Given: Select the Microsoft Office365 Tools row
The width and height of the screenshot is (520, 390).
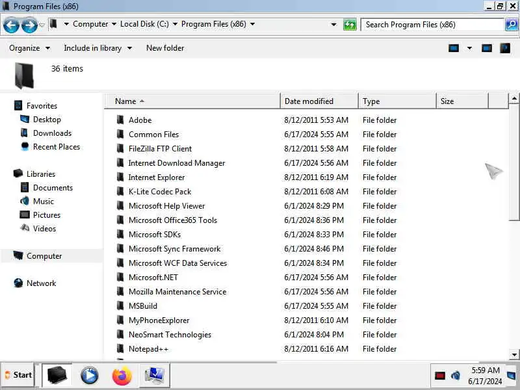Looking at the screenshot, I should tap(306, 220).
